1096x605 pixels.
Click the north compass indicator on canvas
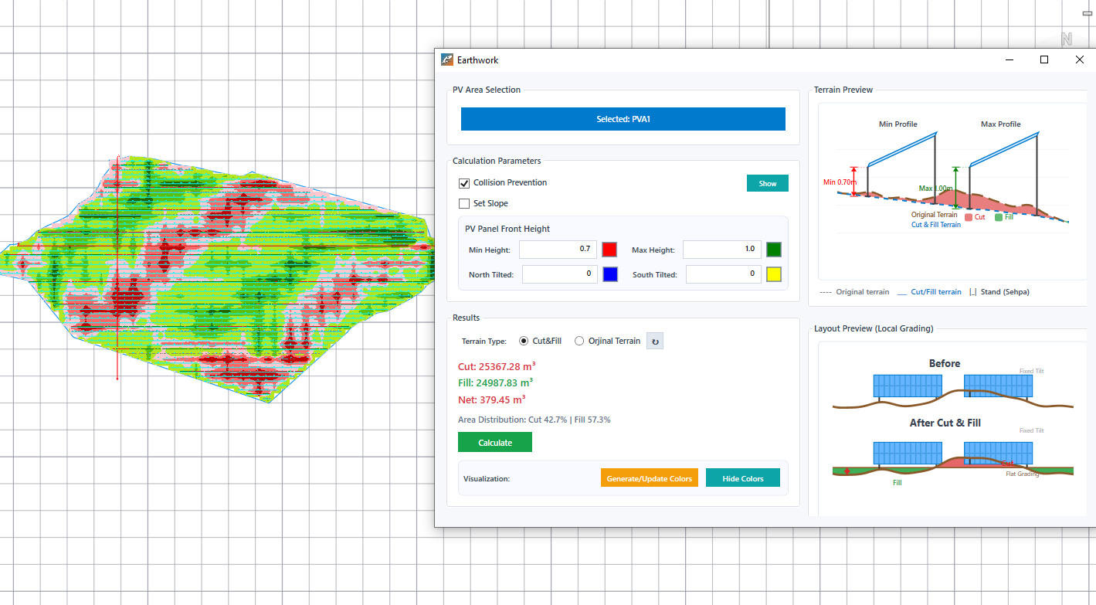pos(1067,39)
